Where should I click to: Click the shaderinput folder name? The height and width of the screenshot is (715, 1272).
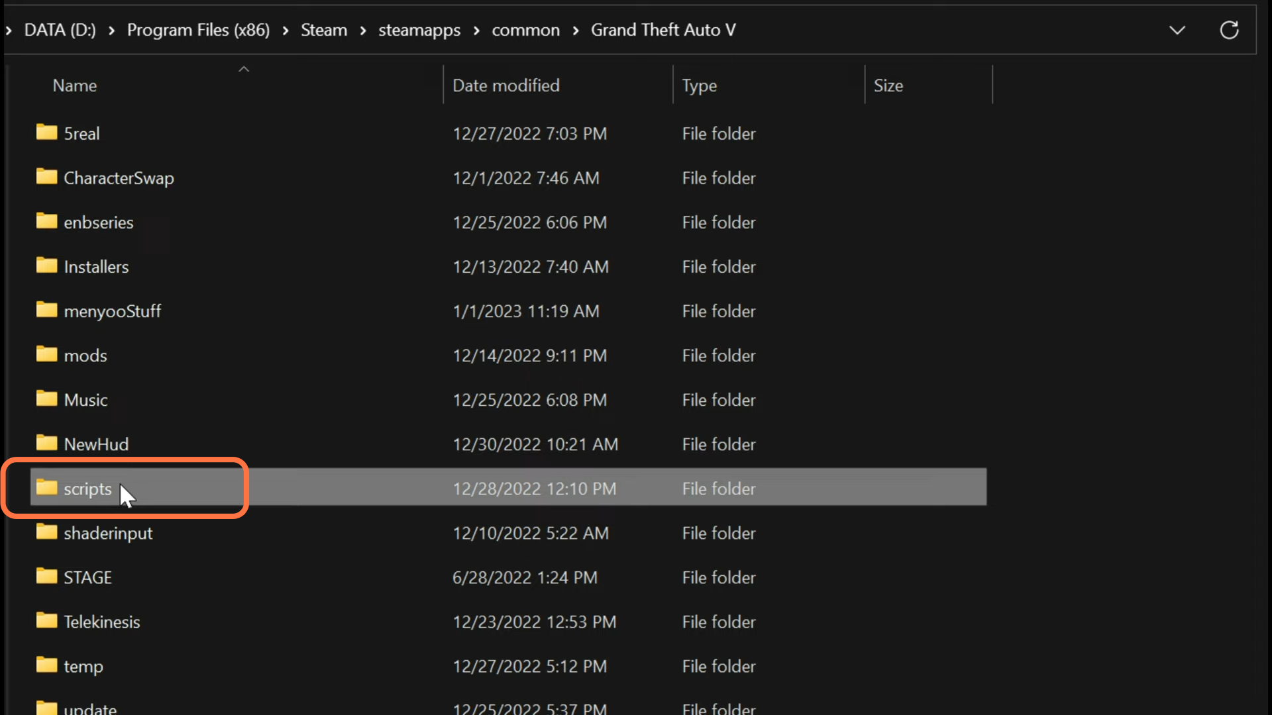108,534
